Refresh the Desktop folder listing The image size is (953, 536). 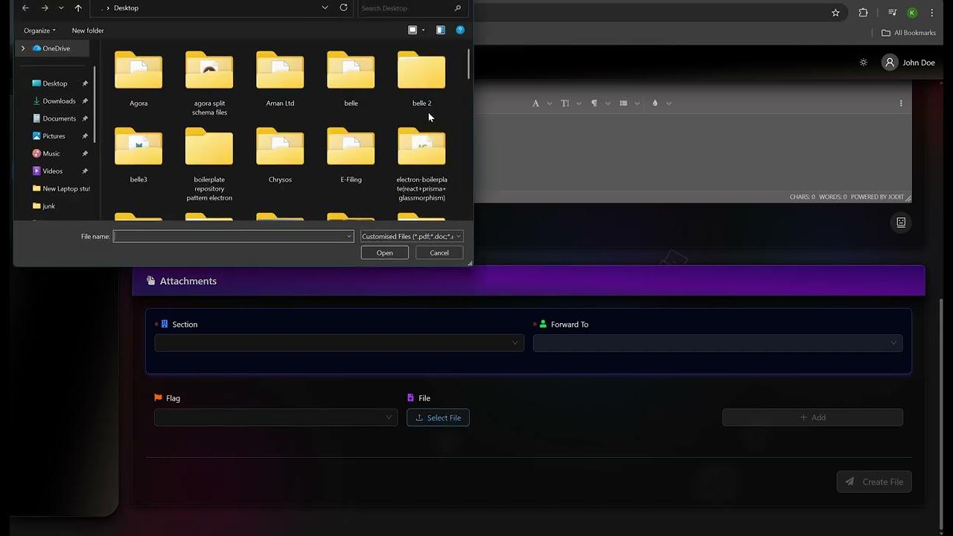(343, 7)
